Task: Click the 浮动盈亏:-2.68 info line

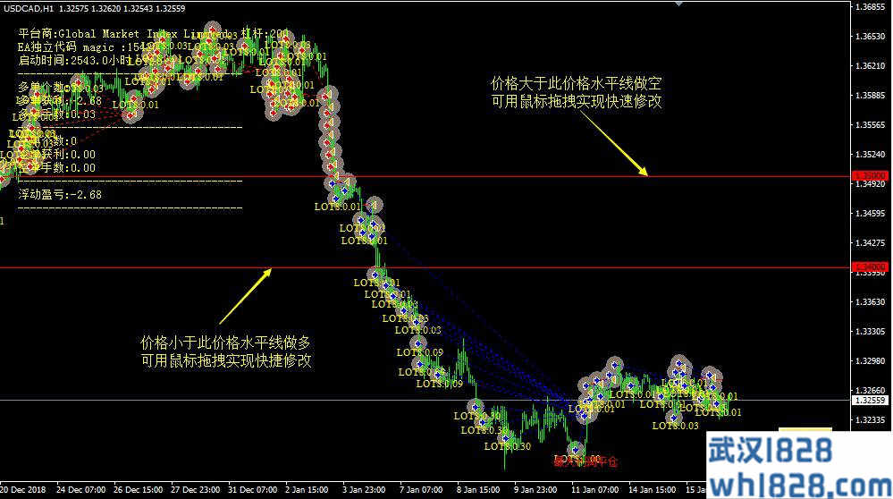Action: coord(60,194)
